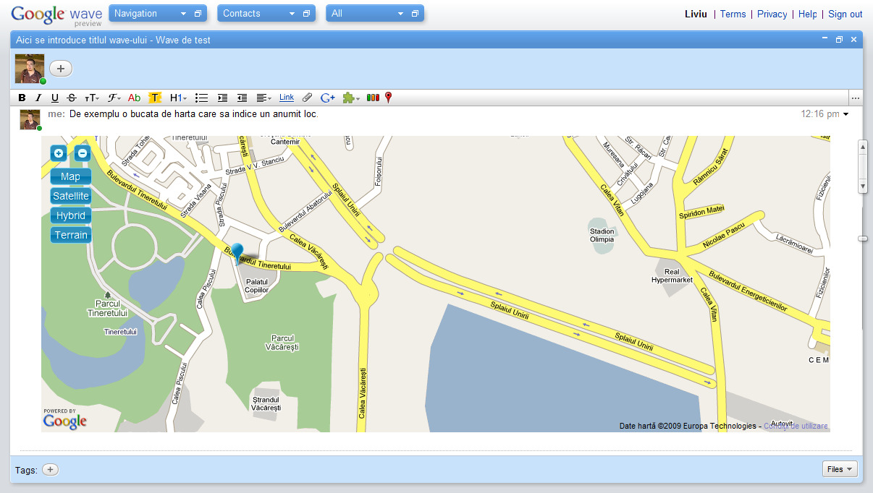The height and width of the screenshot is (493, 873).
Task: Toggle underline formatting
Action: (x=55, y=98)
